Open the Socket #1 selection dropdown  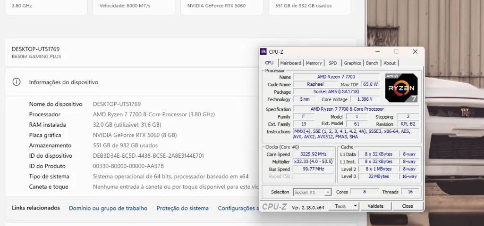point(312,192)
